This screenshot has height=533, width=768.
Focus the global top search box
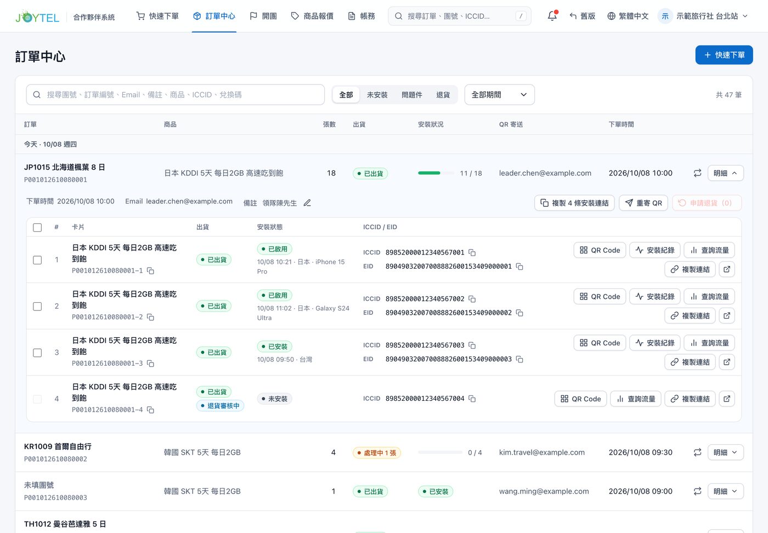(x=459, y=16)
